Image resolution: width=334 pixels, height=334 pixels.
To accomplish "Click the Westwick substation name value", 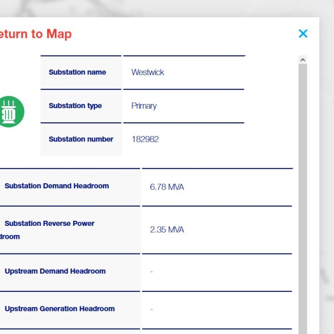I will [148, 72].
